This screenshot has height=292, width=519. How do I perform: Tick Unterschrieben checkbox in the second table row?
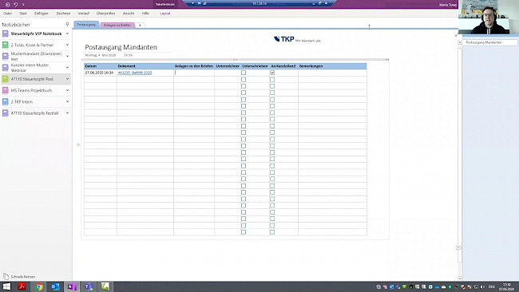pyautogui.click(x=244, y=79)
